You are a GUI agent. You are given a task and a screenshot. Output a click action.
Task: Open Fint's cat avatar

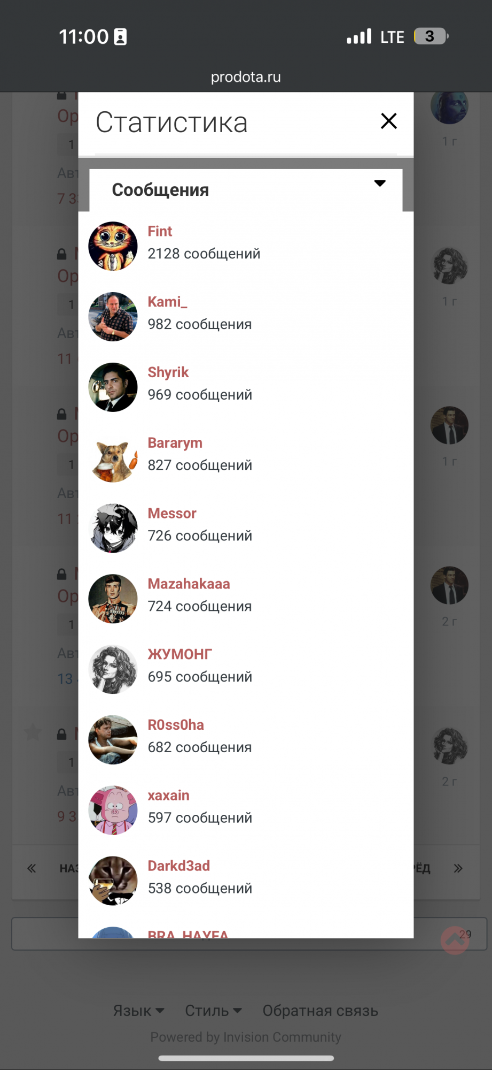point(113,246)
